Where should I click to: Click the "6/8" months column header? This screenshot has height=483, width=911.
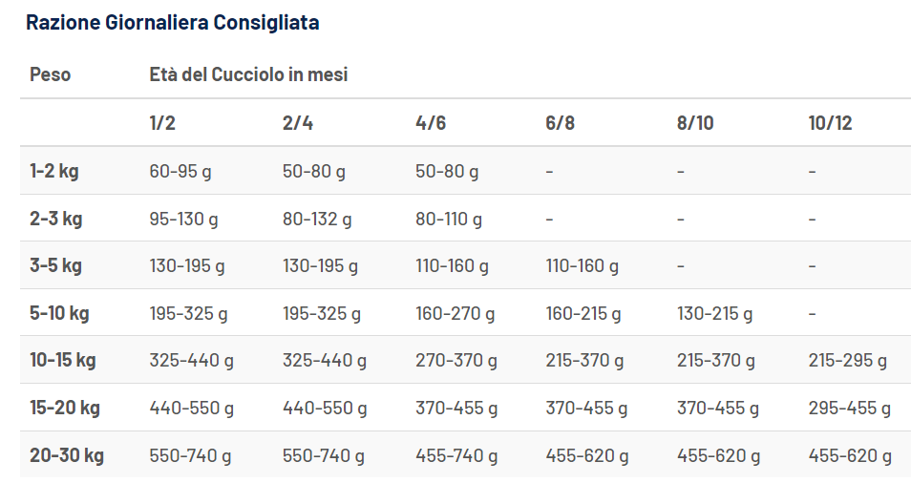[x=561, y=123]
